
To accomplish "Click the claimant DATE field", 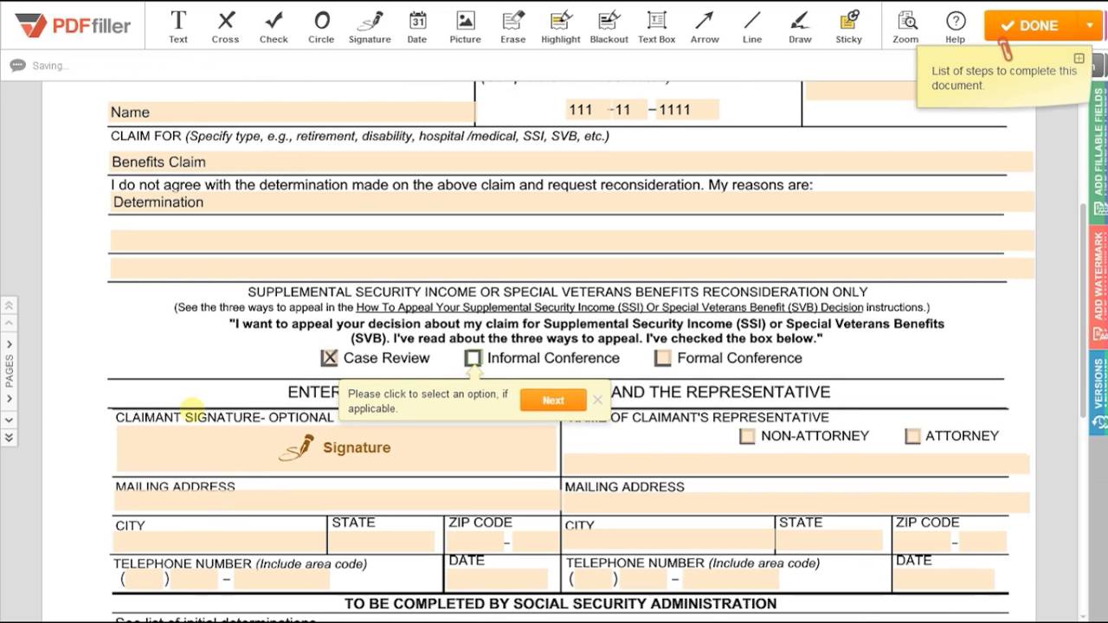I will pos(497,579).
